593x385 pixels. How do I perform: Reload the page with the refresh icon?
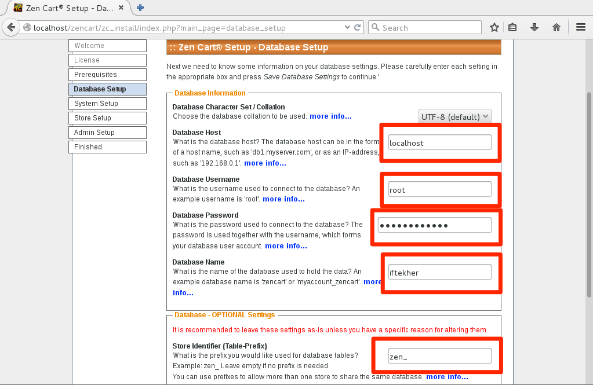click(357, 27)
